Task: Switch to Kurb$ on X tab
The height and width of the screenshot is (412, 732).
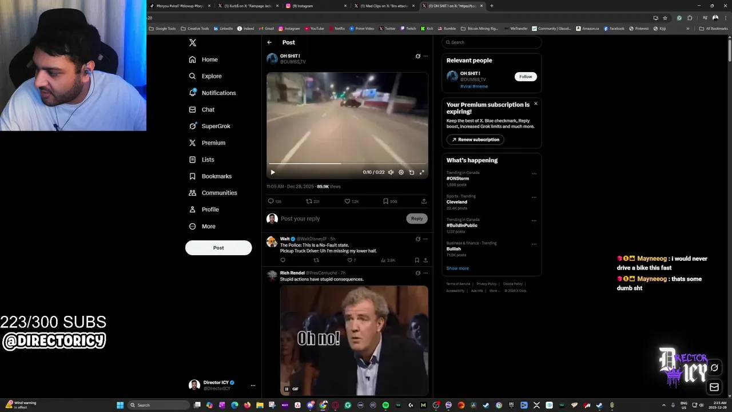Action: pos(248,6)
